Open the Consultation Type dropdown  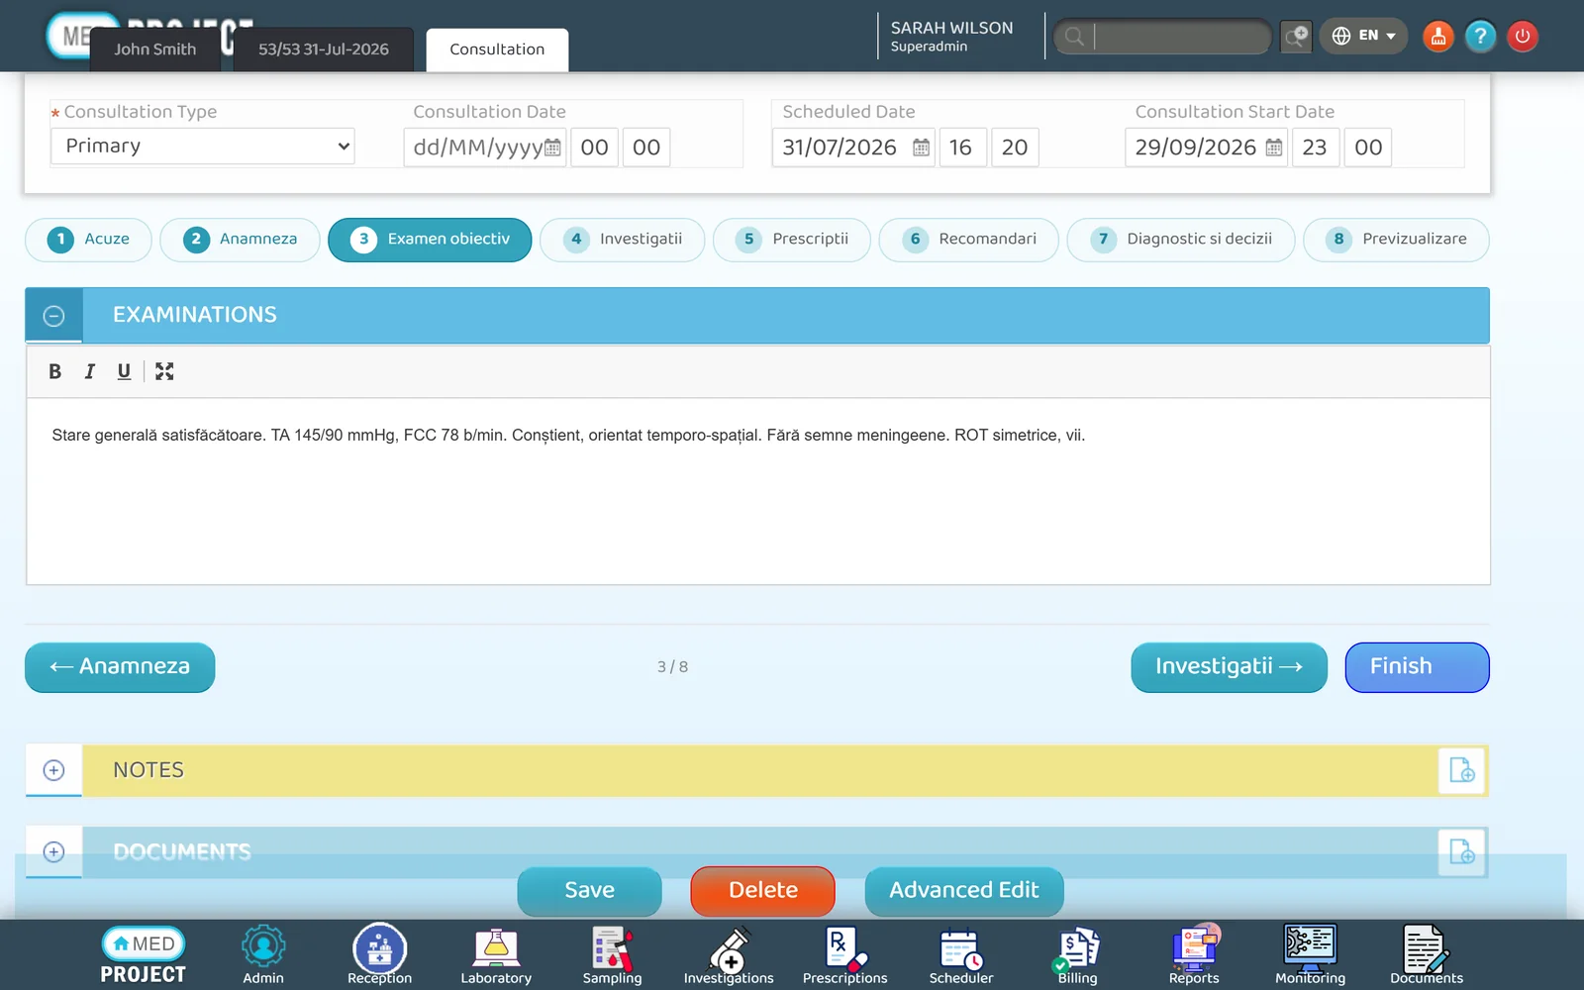203,147
